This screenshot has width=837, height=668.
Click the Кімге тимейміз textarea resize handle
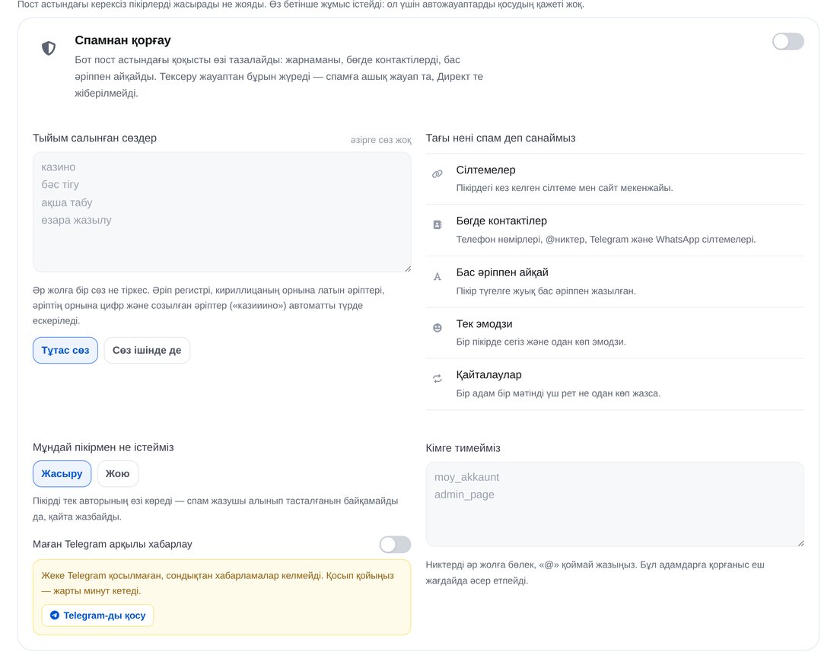click(800, 543)
